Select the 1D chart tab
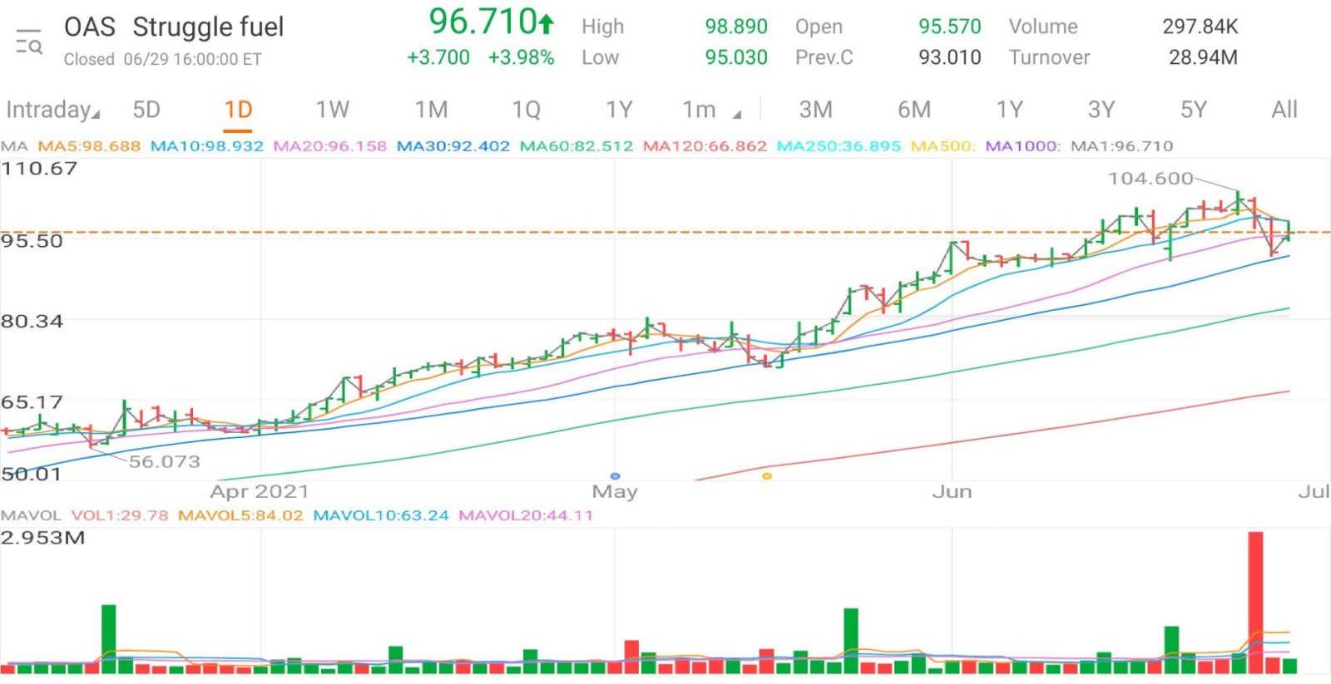This screenshot has height=684, width=1331. point(238,110)
